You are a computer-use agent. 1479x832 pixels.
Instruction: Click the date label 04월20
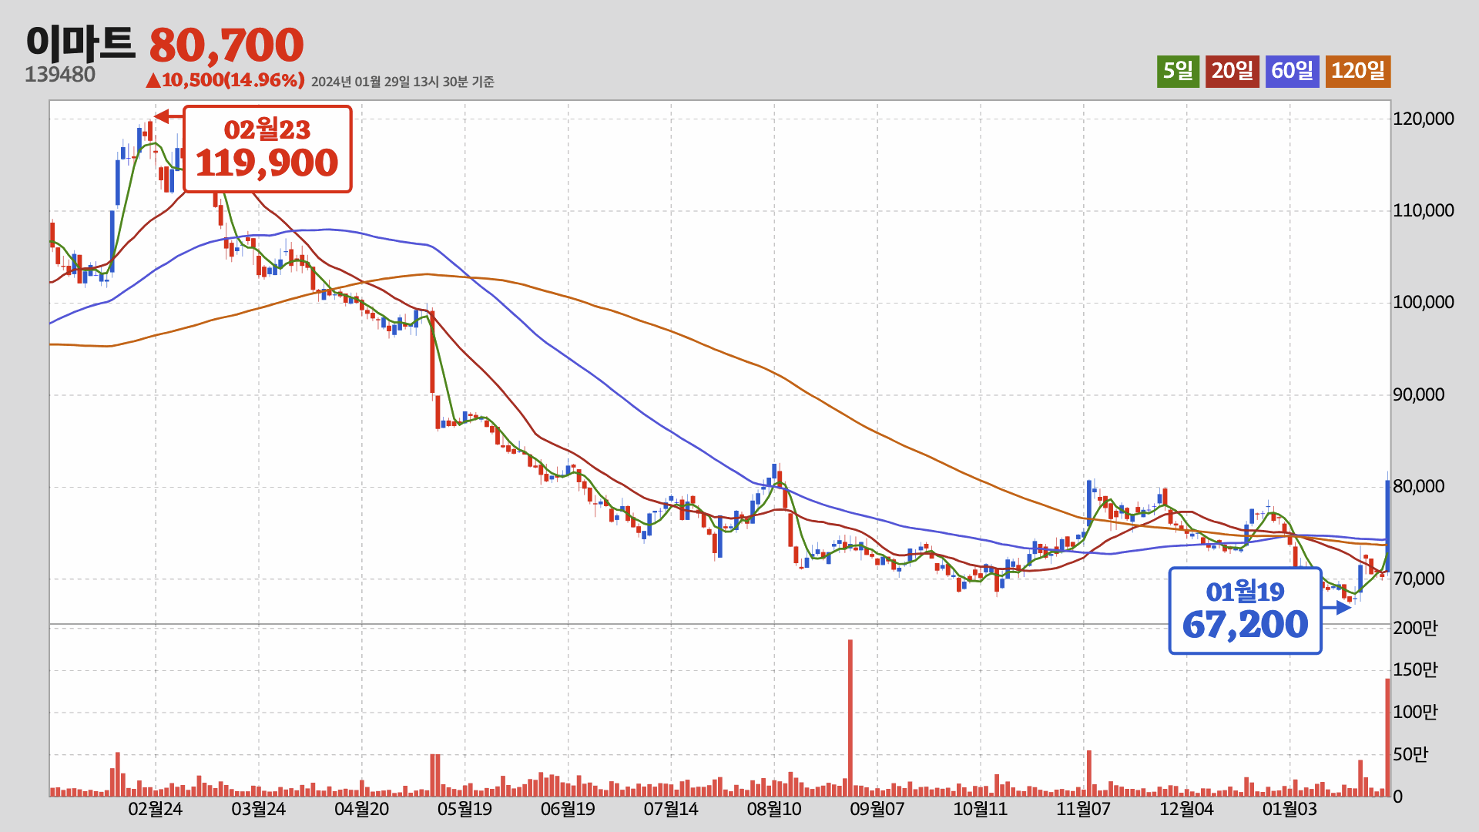coord(362,809)
